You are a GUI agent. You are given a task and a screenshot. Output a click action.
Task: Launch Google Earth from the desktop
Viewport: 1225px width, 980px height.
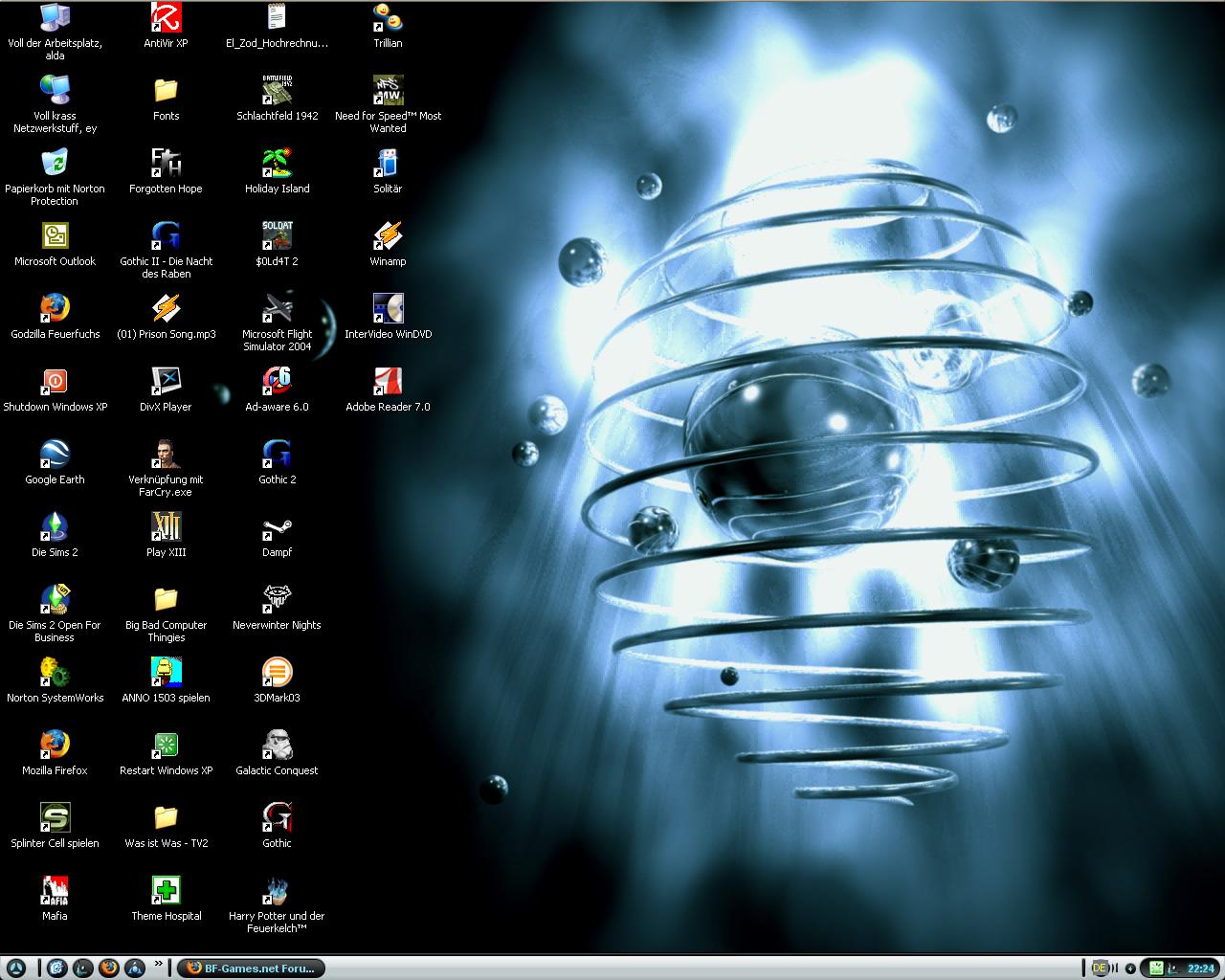[55, 455]
